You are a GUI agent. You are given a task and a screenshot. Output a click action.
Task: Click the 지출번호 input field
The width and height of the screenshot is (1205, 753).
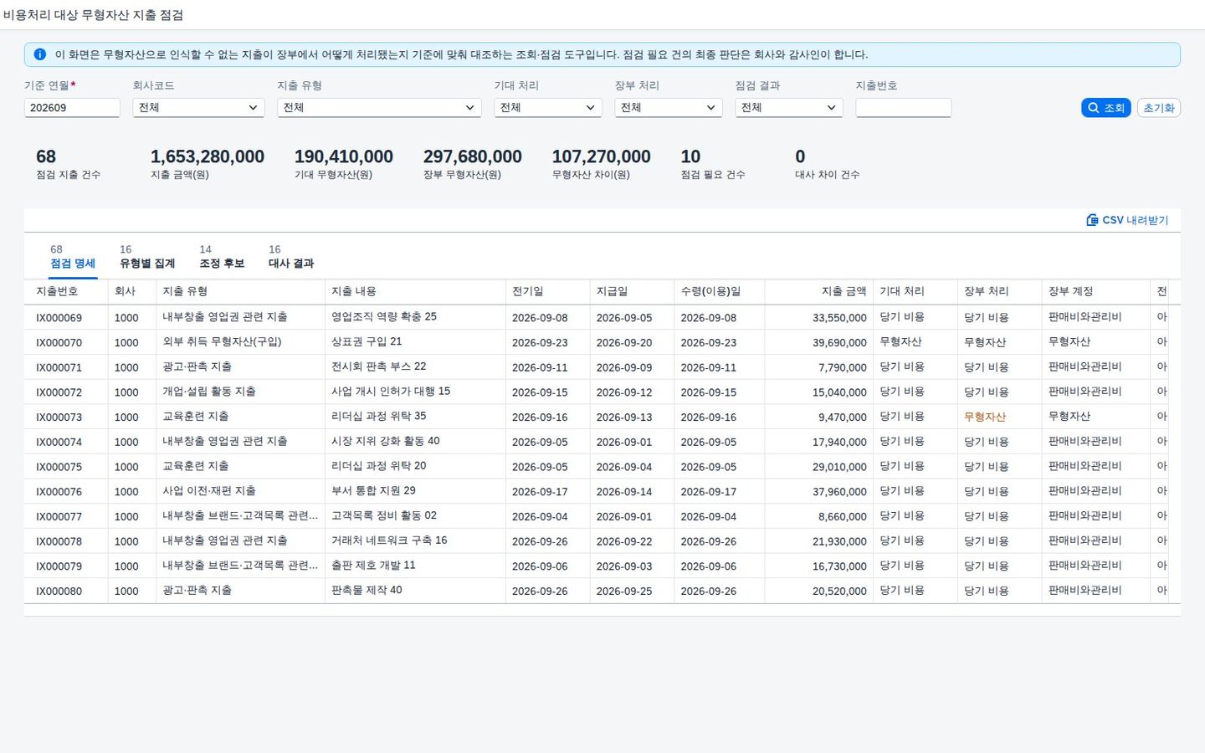coord(903,108)
